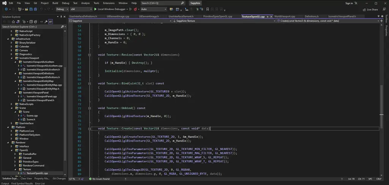Collapse All icon in Solution Explorer
Screen dimensions: 389x185
(x=31, y=22)
